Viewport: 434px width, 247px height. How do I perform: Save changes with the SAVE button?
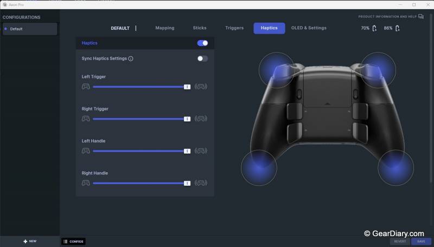421,242
